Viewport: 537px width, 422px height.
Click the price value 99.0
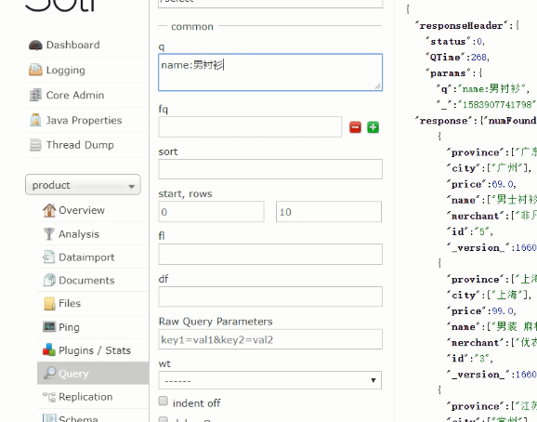(503, 311)
